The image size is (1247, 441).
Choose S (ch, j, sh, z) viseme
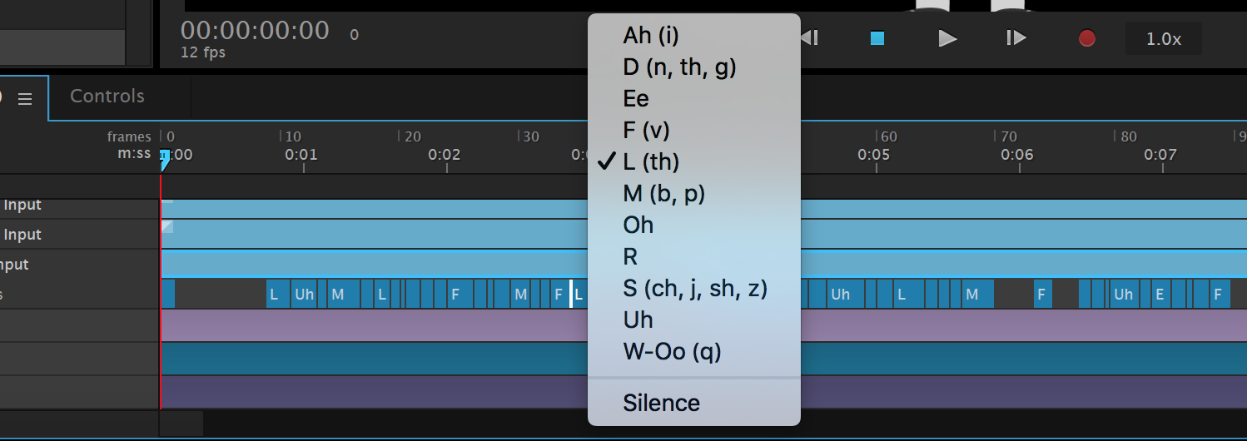[694, 289]
